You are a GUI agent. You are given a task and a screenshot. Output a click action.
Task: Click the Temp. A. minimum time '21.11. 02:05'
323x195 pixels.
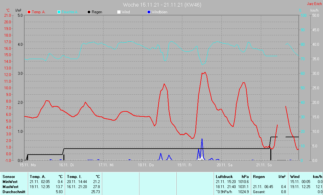40,182
